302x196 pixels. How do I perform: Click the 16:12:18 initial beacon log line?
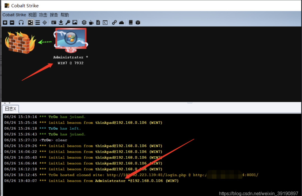pos(83,169)
